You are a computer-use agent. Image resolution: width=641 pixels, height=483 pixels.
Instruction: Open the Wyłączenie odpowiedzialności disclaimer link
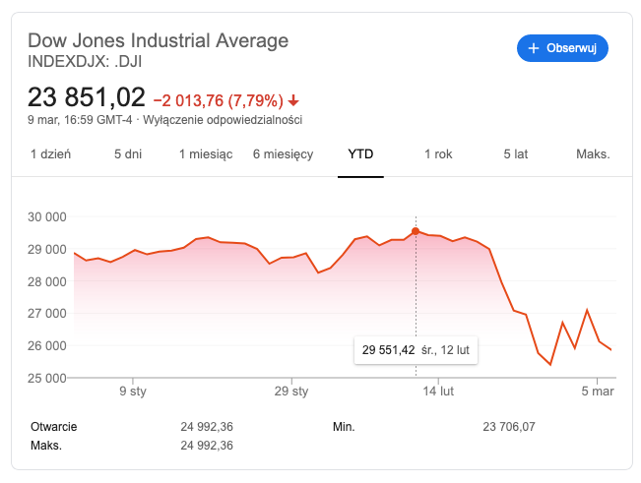223,120
